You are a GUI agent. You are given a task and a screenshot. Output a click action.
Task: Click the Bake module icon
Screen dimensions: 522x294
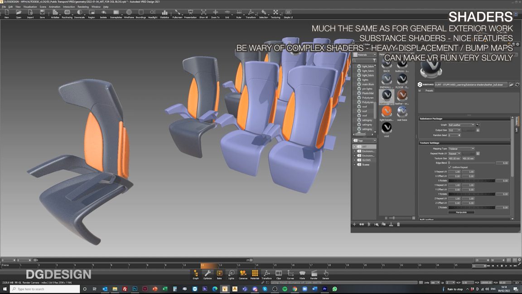click(220, 274)
